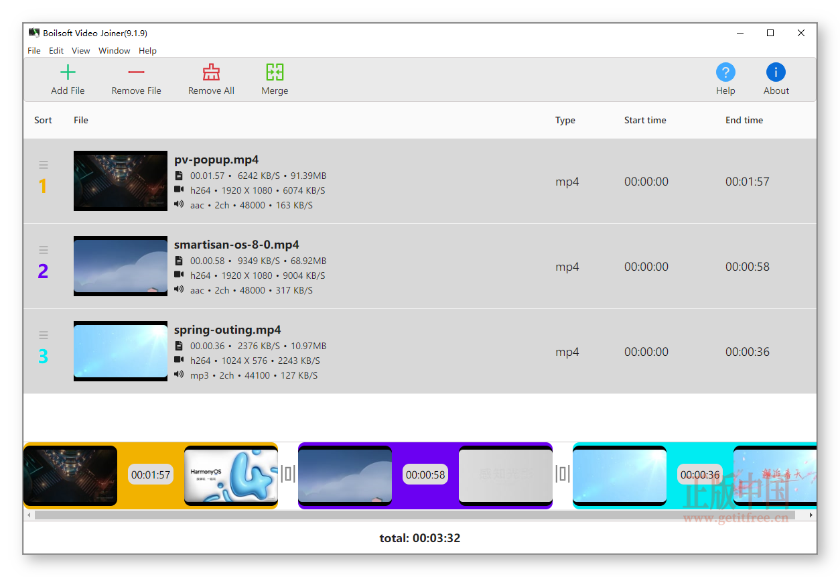Click the end time 00:00:36 in the list
Viewport: 840px width, 577px height.
tap(748, 352)
